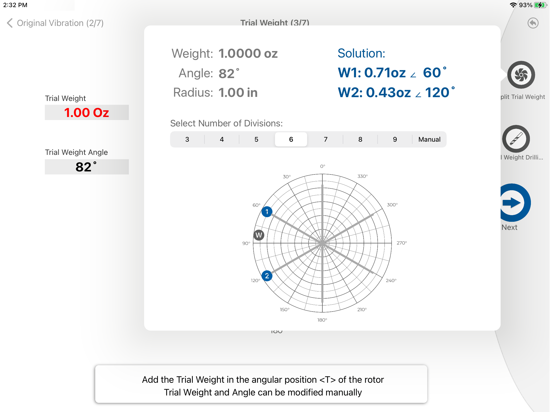Open the Trial Weight Drilling tool icon

(x=516, y=139)
